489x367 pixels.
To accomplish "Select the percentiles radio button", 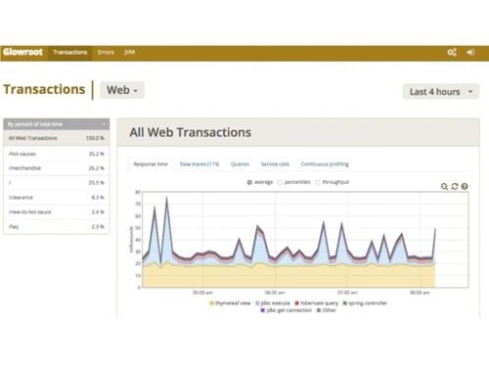I will tap(280, 182).
